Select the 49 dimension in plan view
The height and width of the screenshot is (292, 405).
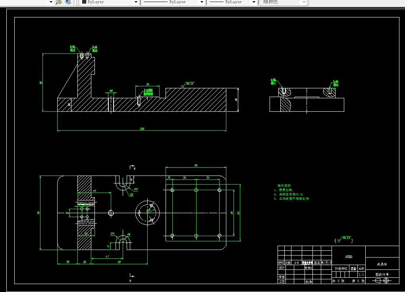(x=94, y=191)
